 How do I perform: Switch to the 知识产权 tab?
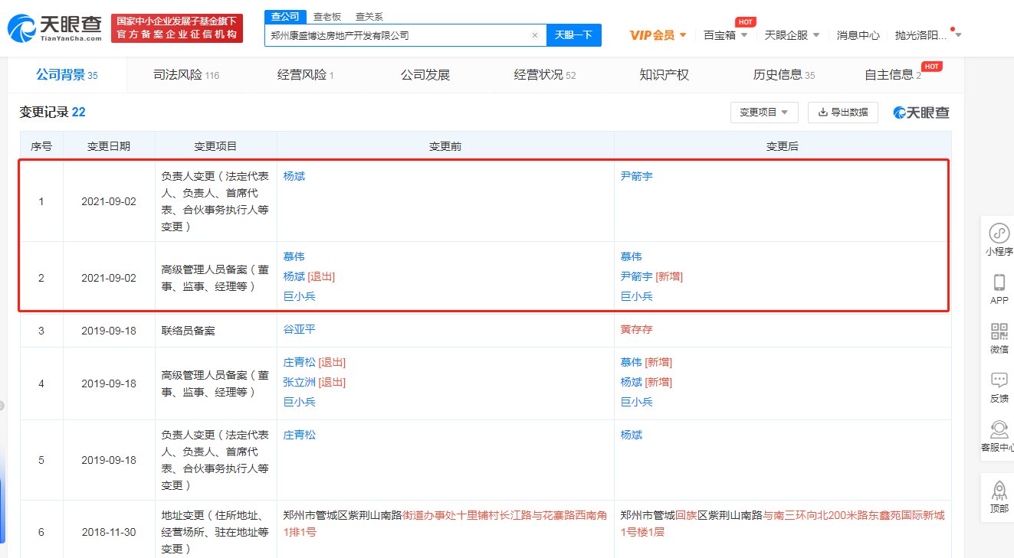[x=664, y=74]
